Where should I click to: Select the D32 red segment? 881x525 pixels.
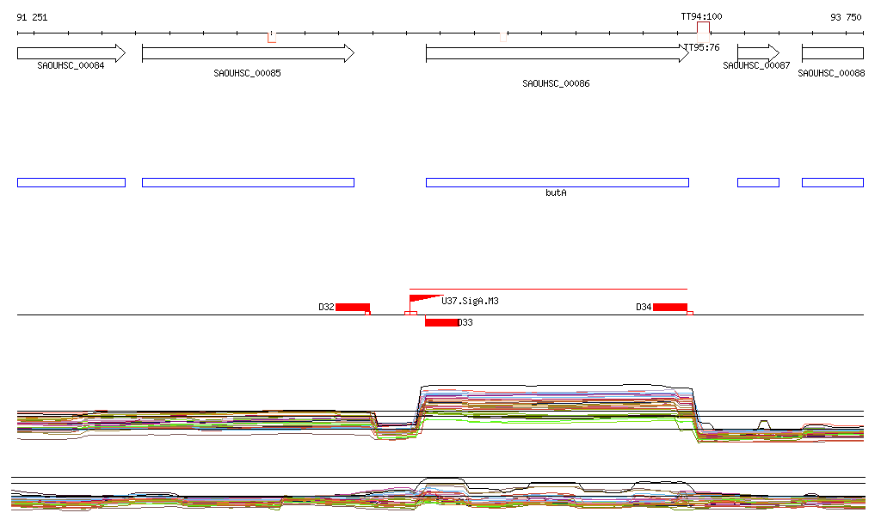(x=352, y=307)
